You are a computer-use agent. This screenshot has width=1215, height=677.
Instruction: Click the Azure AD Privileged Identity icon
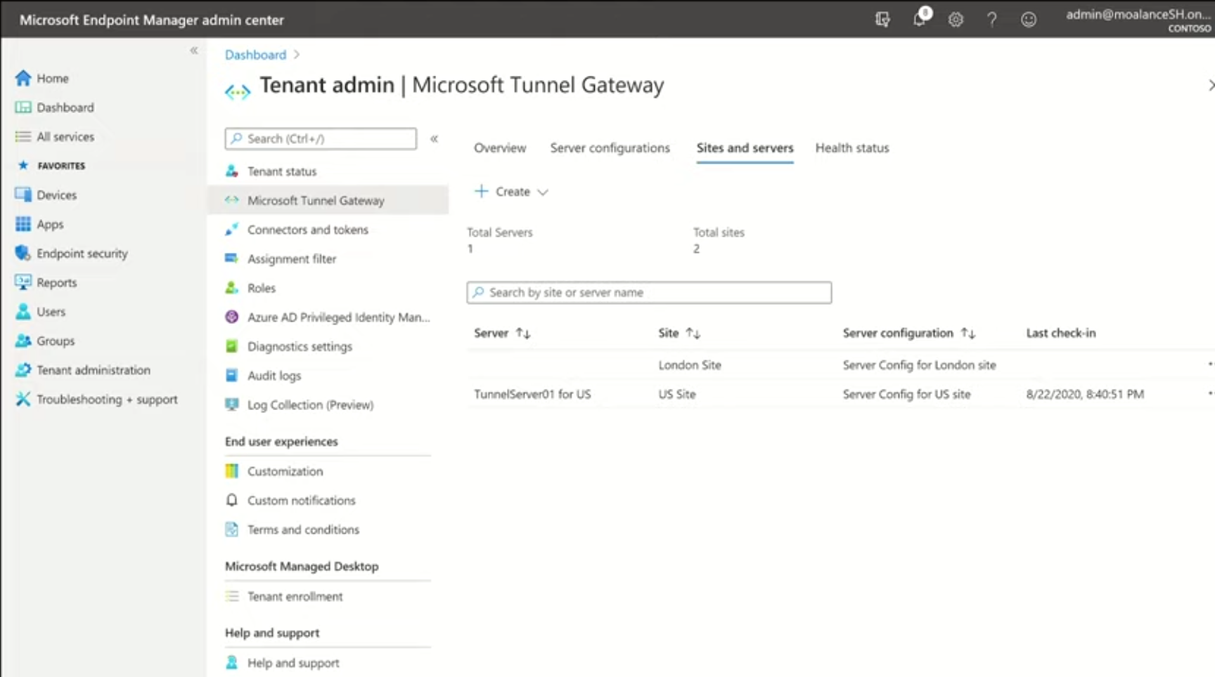click(x=231, y=317)
